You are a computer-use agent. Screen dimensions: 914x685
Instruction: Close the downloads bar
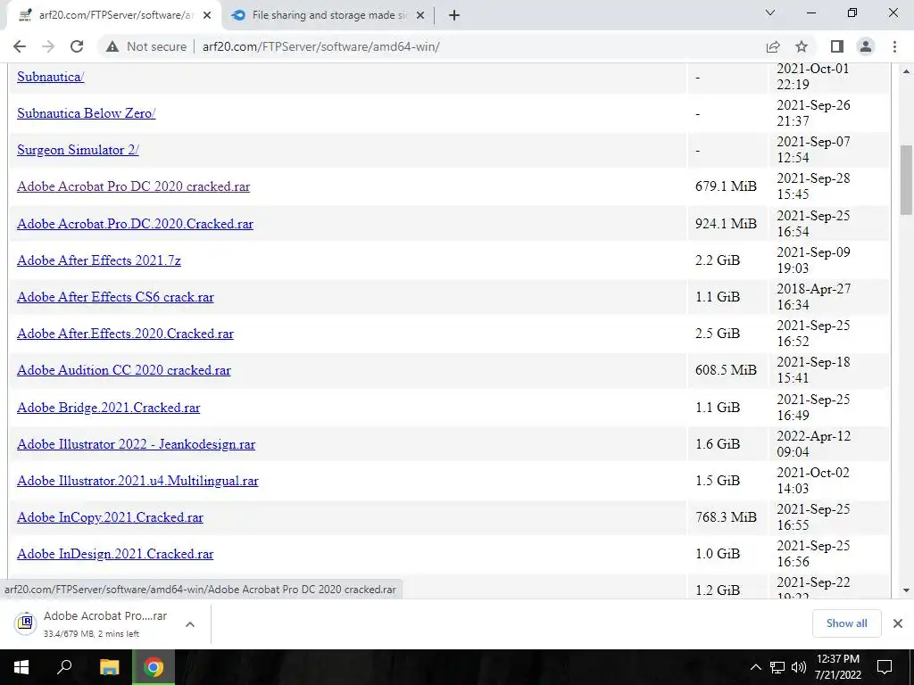[x=898, y=623]
